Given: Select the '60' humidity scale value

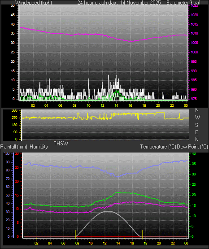Looking at the screenshot, I should [8, 187].
